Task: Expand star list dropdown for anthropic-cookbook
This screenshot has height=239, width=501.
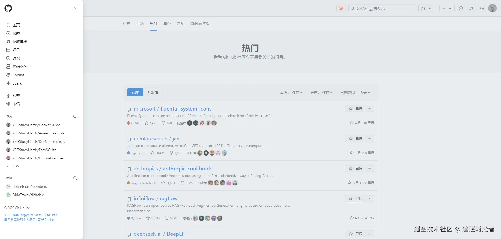Action: pyautogui.click(x=369, y=169)
